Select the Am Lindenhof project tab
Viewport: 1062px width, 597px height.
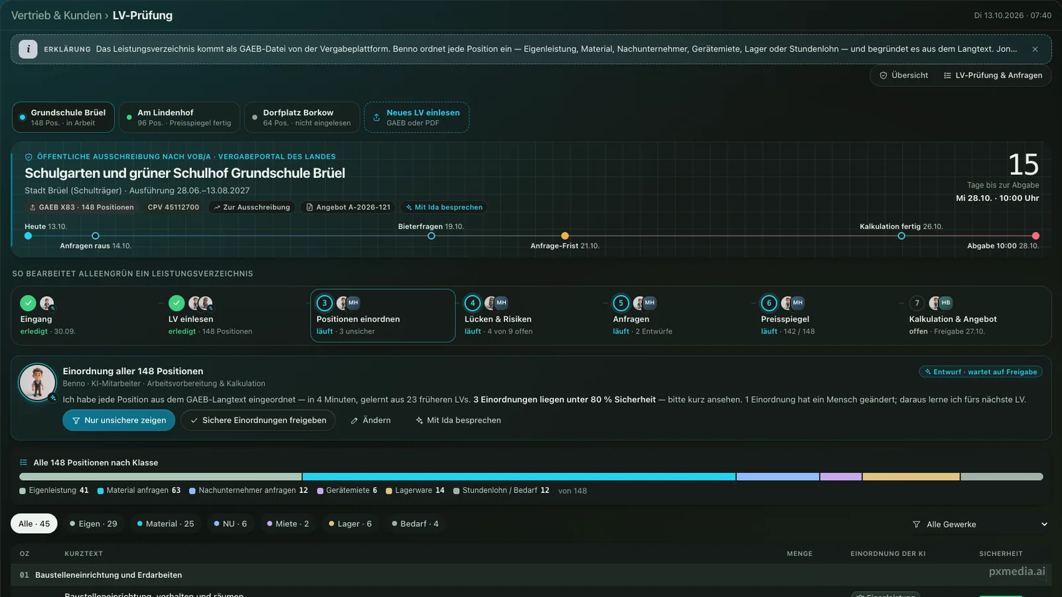(179, 117)
